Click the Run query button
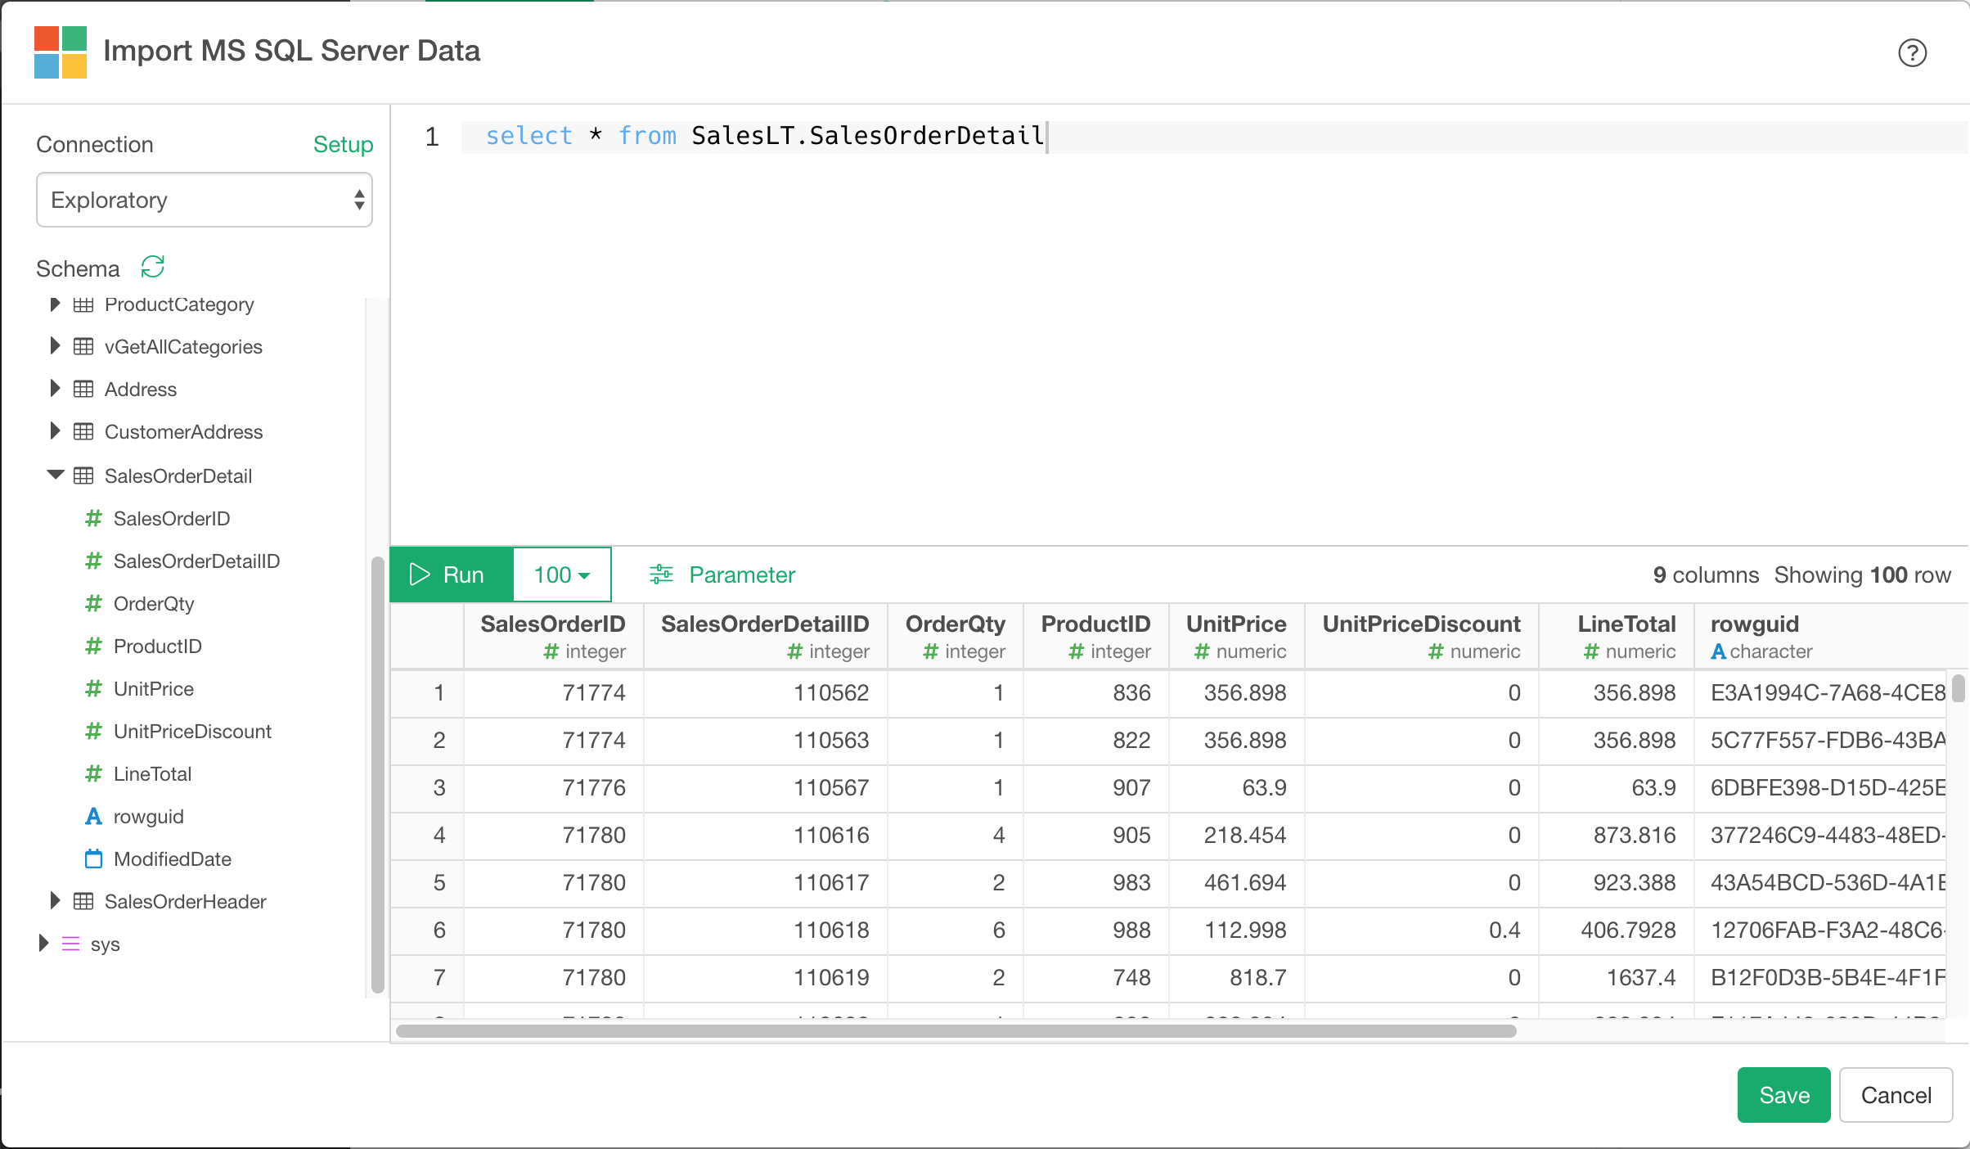The height and width of the screenshot is (1149, 1970). point(451,574)
